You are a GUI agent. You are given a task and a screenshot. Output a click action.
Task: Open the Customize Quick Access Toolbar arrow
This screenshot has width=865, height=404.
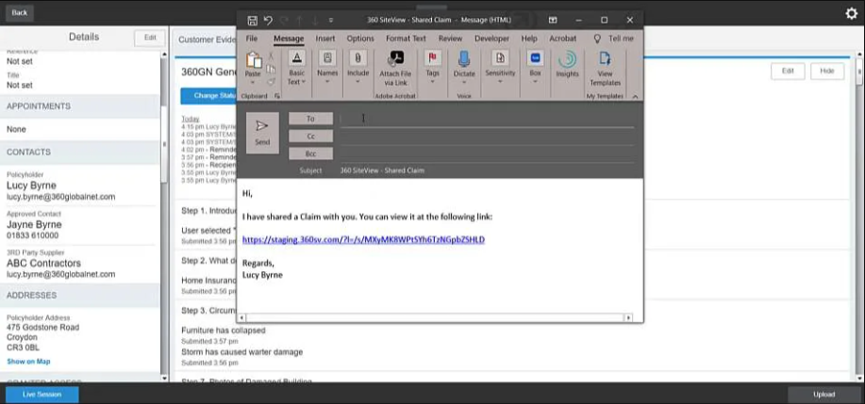[x=331, y=21]
